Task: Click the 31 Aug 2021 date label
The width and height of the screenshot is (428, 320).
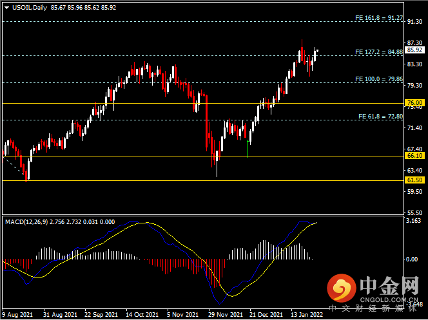Action: (61, 315)
